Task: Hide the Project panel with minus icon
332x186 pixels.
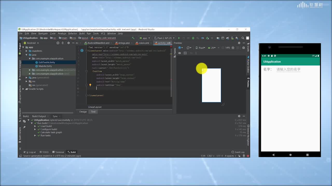Action: (73, 43)
